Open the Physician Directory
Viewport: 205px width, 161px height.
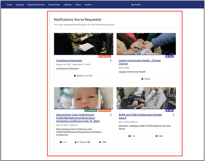[x=36, y=5]
